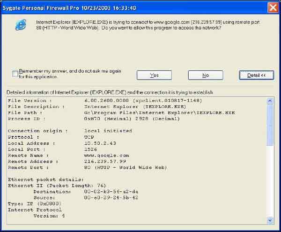This screenshot has width=281, height=232.
Task: Click the 'Type: IP (0x0800)' line
Action: click(34, 204)
